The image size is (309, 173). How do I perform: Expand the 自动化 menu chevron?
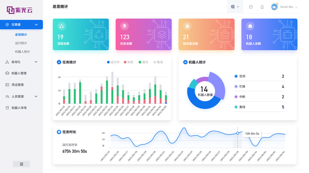click(36, 62)
